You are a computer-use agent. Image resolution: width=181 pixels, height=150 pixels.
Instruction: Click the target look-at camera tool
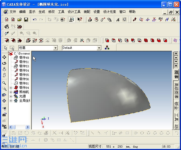tap(4, 101)
